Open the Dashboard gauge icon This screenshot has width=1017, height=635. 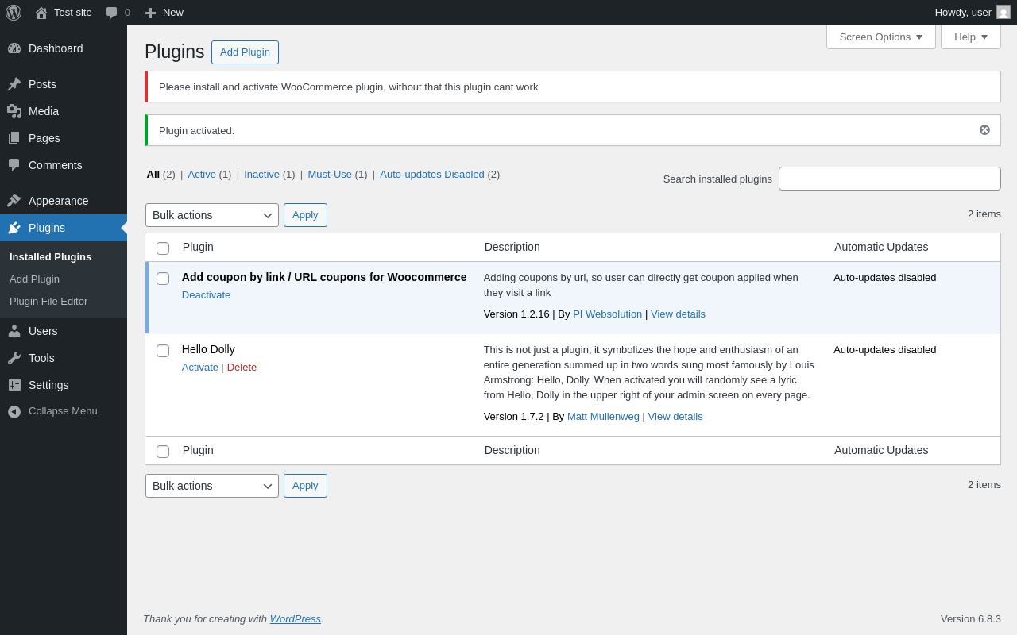pos(14,48)
